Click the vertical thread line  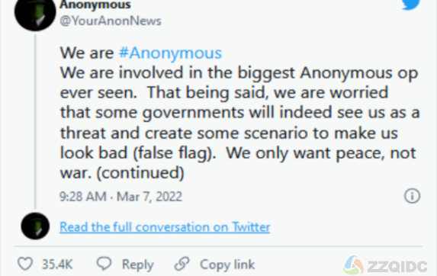point(35,122)
